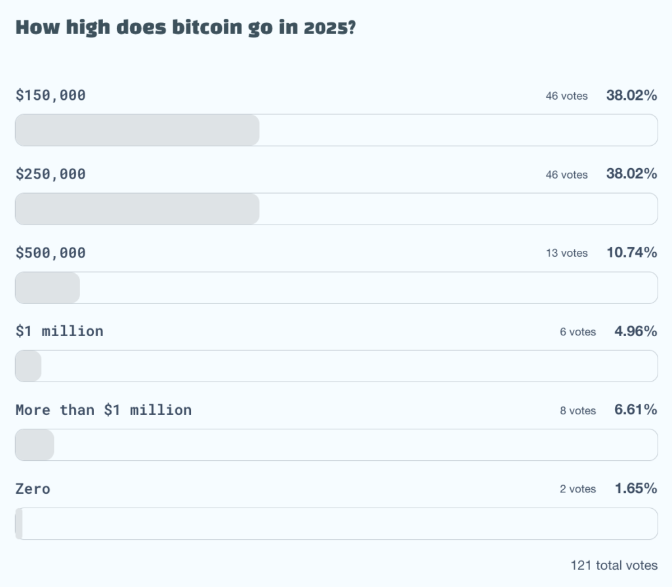Select the Zero poll option label
Image resolution: width=672 pixels, height=587 pixels.
pos(33,489)
